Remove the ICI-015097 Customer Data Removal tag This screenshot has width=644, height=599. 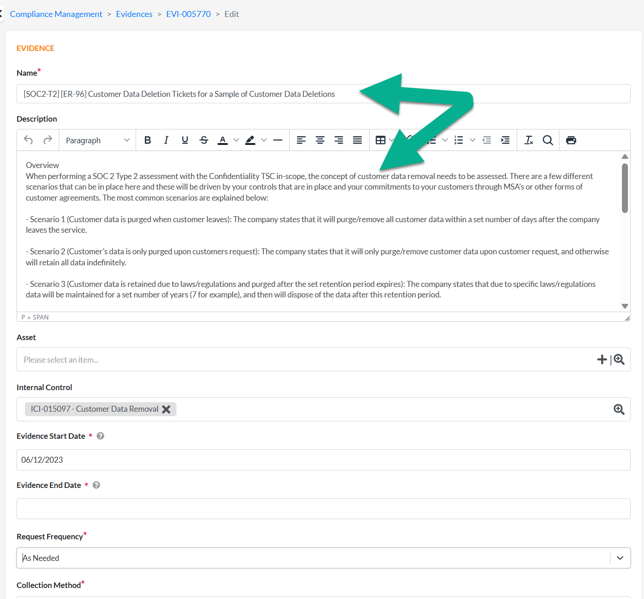tap(166, 409)
